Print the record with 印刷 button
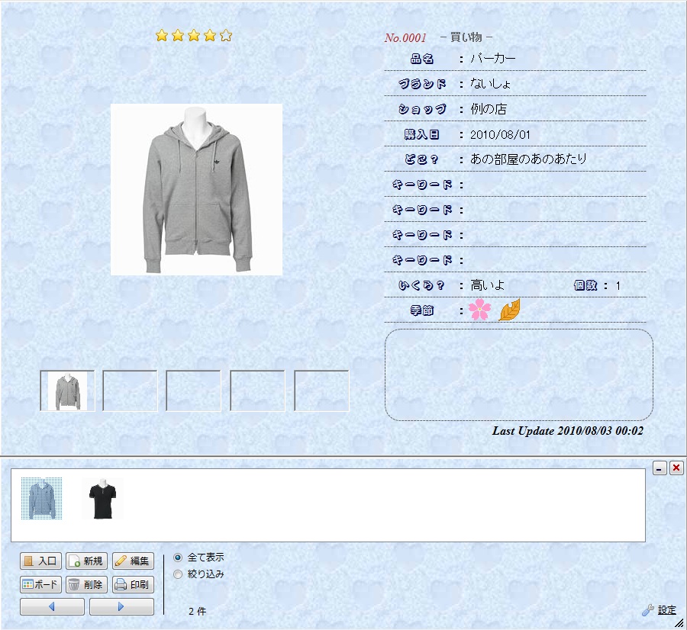The height and width of the screenshot is (630, 687). click(x=133, y=585)
